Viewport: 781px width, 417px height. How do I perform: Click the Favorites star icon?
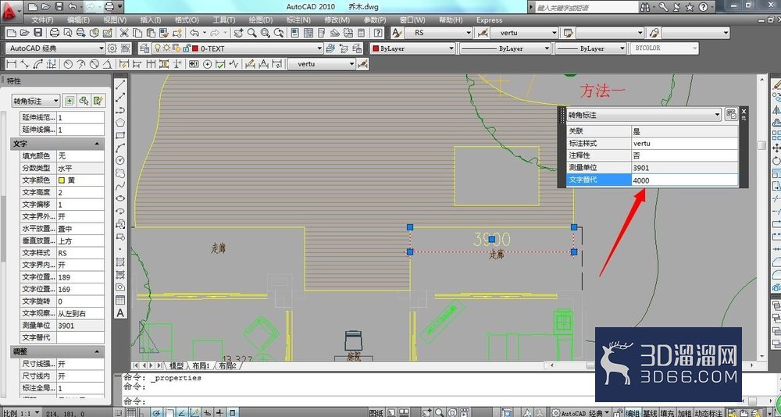coord(690,7)
